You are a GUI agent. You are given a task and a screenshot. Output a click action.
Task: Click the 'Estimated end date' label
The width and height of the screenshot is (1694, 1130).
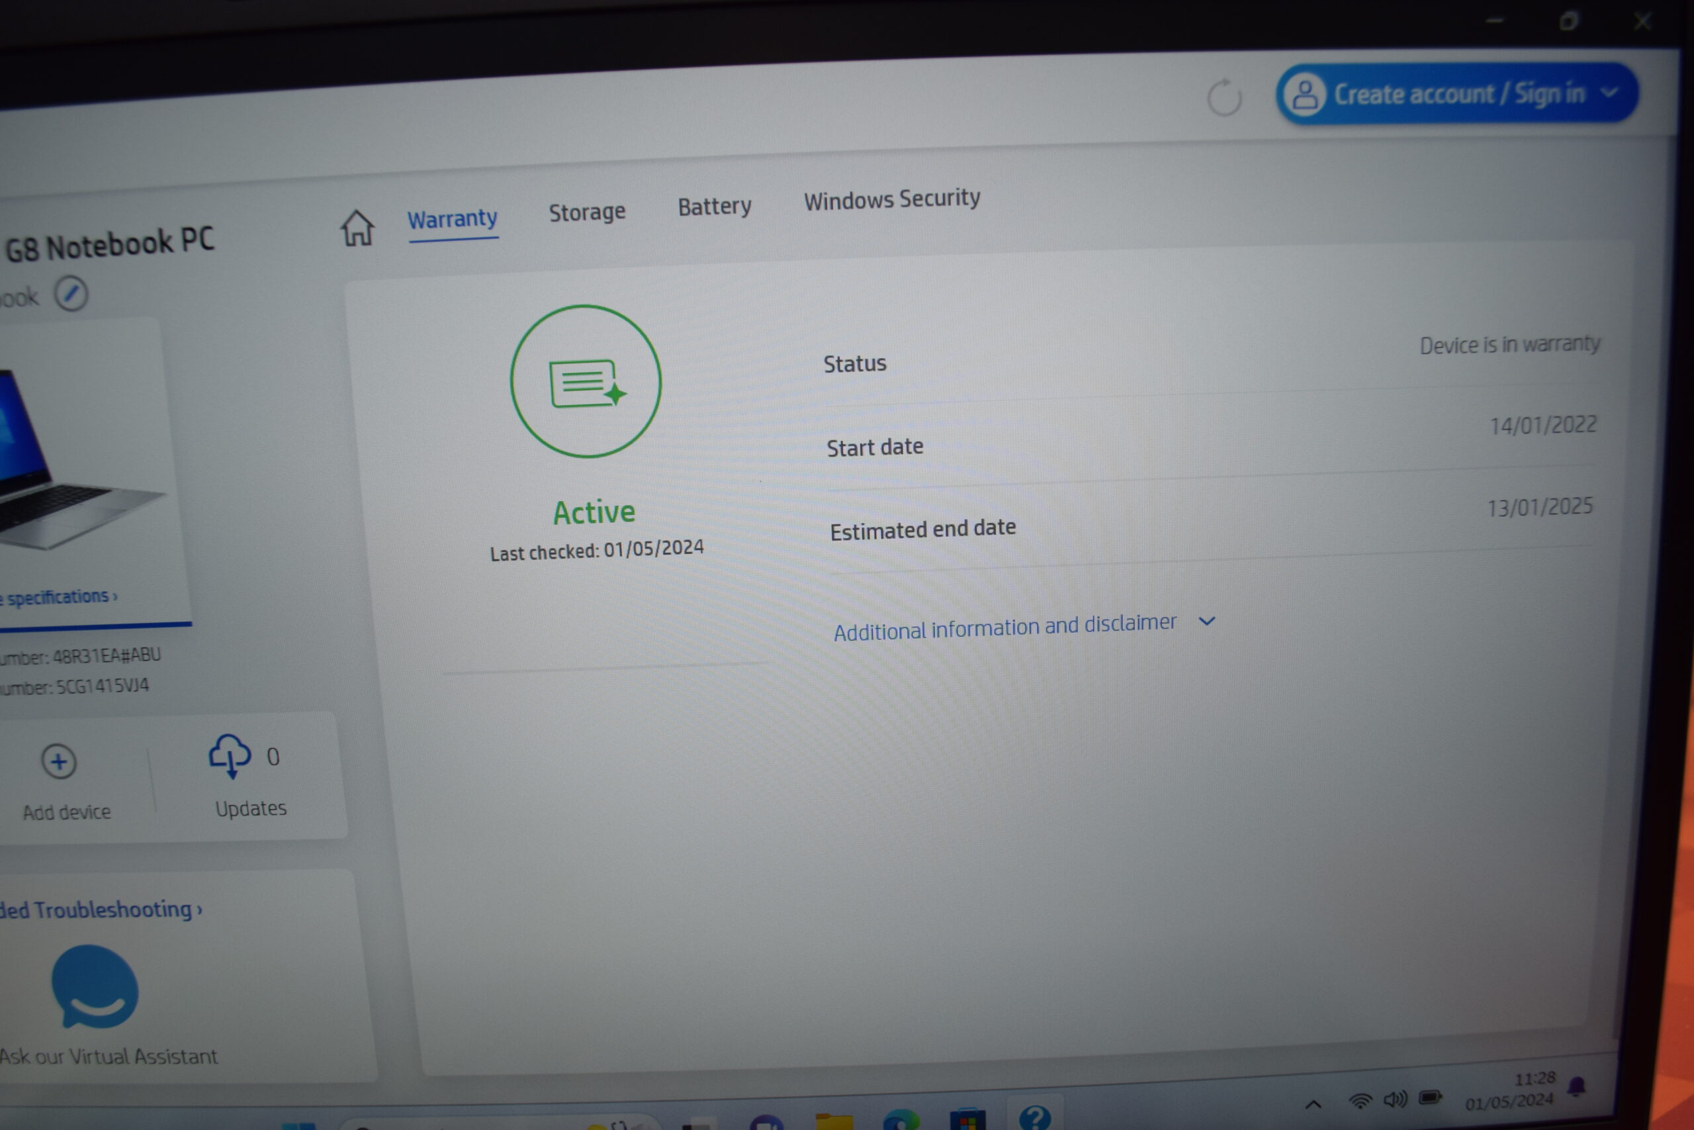tap(922, 530)
